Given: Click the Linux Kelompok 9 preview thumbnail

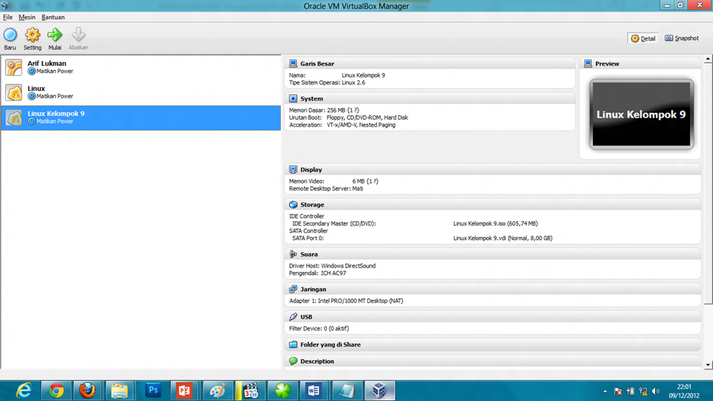Looking at the screenshot, I should pos(641,114).
